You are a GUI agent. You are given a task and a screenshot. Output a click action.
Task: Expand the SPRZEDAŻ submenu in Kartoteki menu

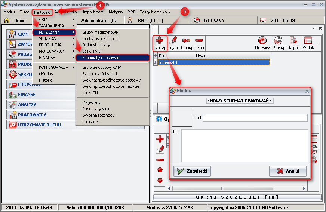[55, 39]
